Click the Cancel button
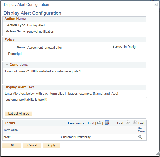 32,145
